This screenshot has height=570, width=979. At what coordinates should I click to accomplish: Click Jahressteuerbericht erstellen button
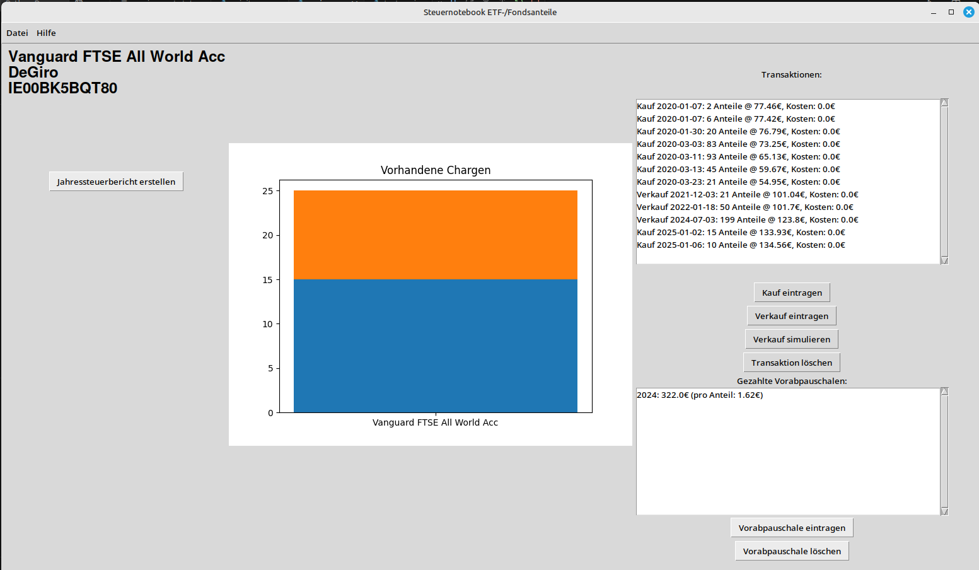point(116,182)
